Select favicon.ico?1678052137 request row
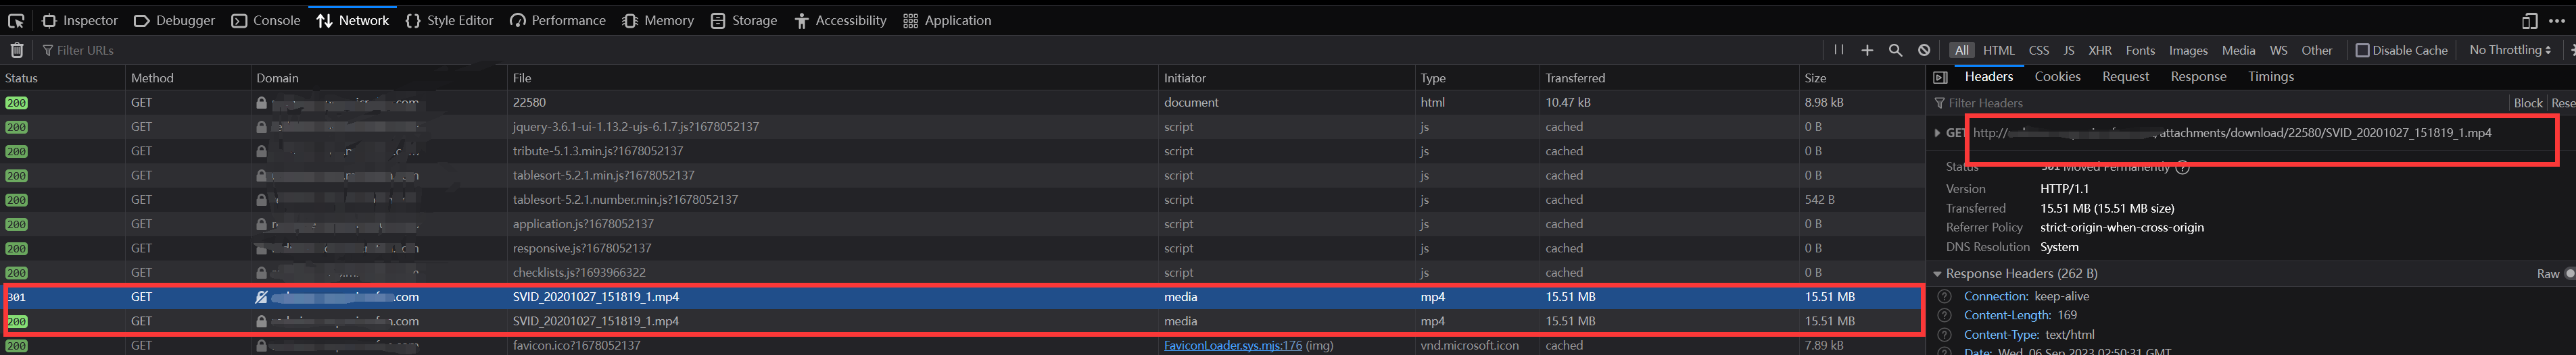 point(962,345)
